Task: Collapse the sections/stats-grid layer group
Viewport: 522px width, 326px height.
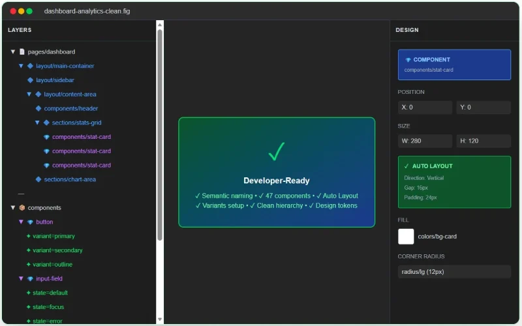Action: click(x=37, y=123)
